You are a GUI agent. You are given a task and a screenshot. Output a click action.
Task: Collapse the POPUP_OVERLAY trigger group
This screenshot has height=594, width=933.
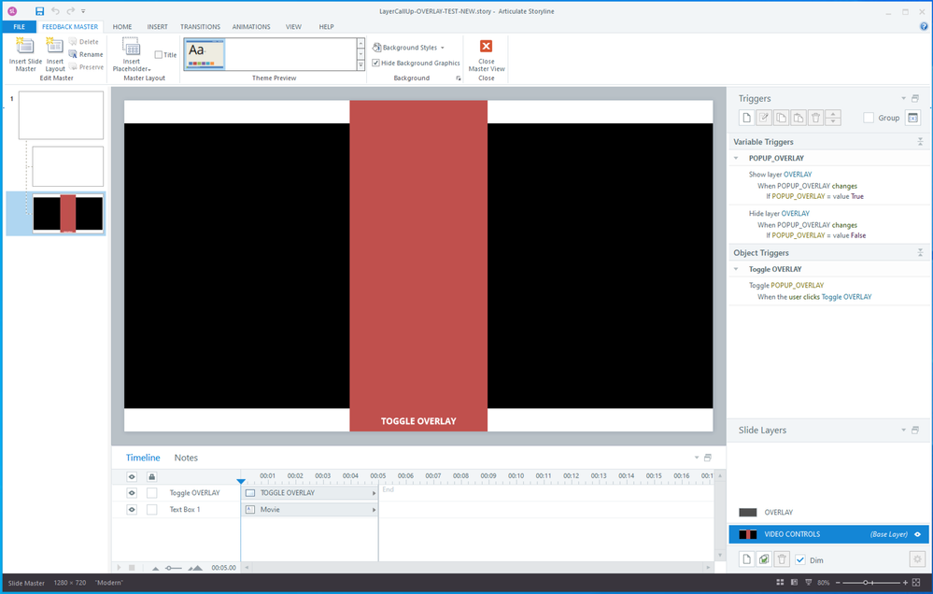tap(736, 159)
